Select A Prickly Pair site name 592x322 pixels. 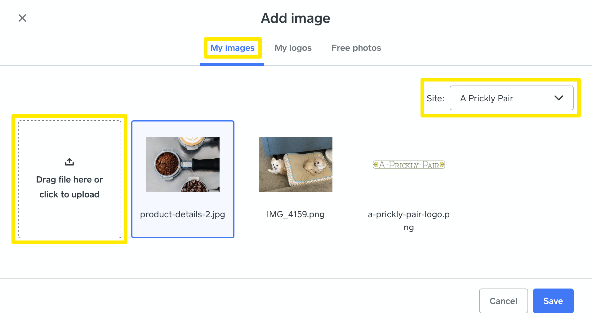pyautogui.click(x=486, y=98)
